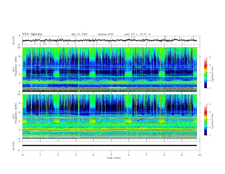225x174 pixels.
Task: Click the "0" tick on the time axis
Action: [x=22, y=155]
